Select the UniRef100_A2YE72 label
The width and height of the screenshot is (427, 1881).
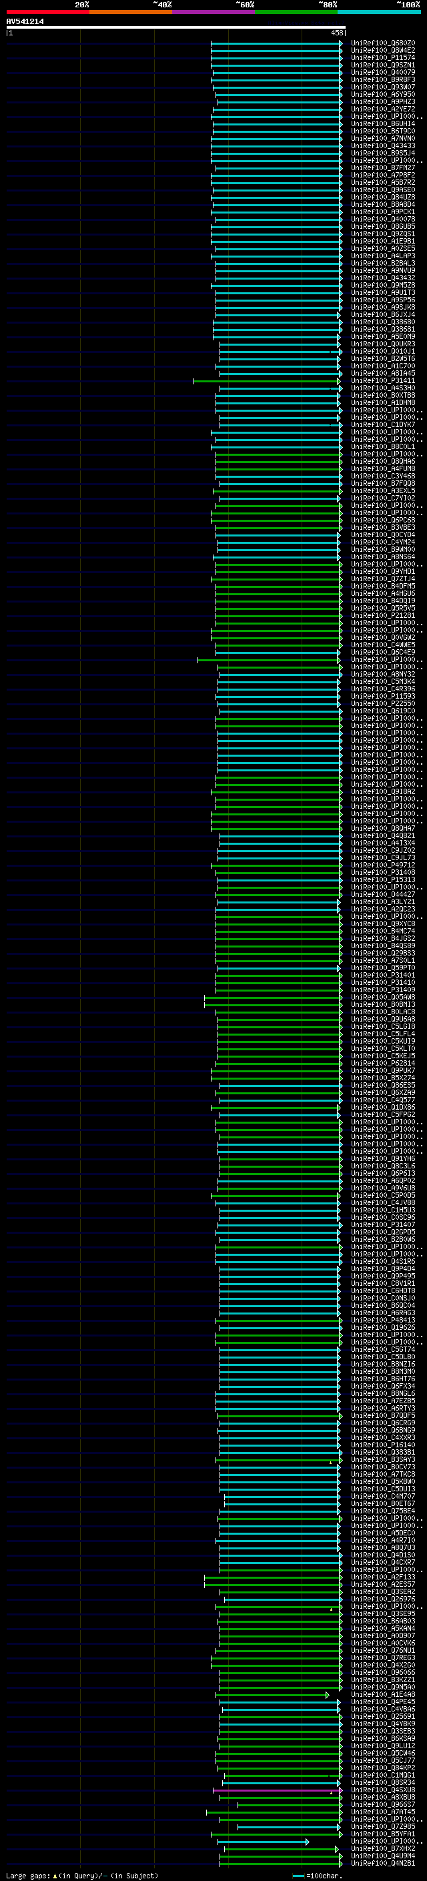coord(383,109)
